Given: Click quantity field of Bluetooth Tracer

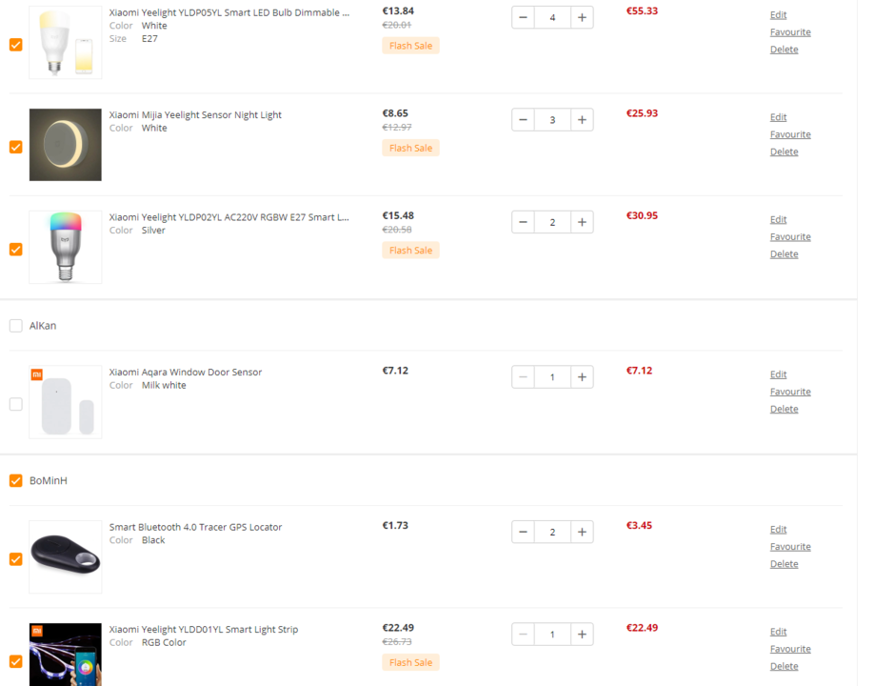Looking at the screenshot, I should point(552,532).
